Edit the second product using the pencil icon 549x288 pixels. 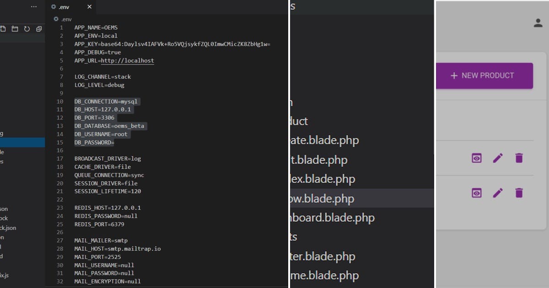click(x=497, y=193)
